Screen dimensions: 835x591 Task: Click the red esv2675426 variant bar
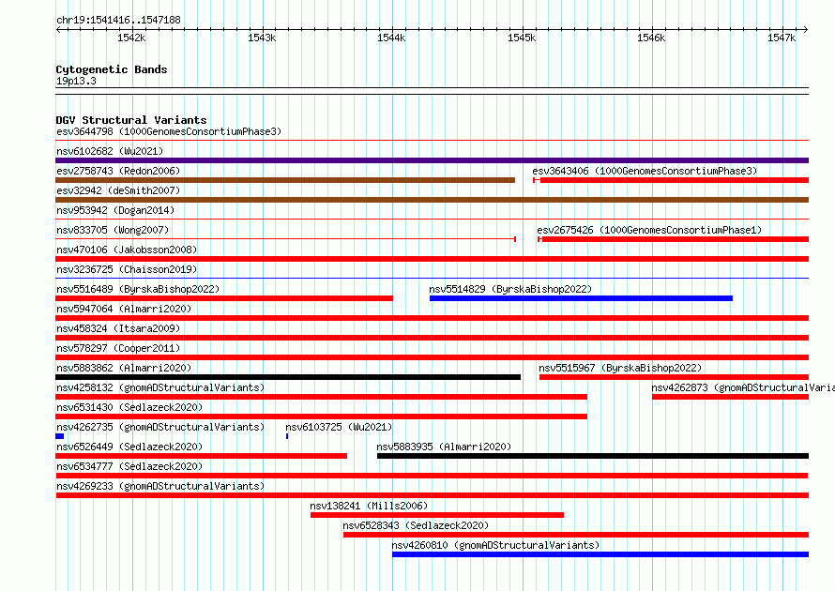(673, 239)
